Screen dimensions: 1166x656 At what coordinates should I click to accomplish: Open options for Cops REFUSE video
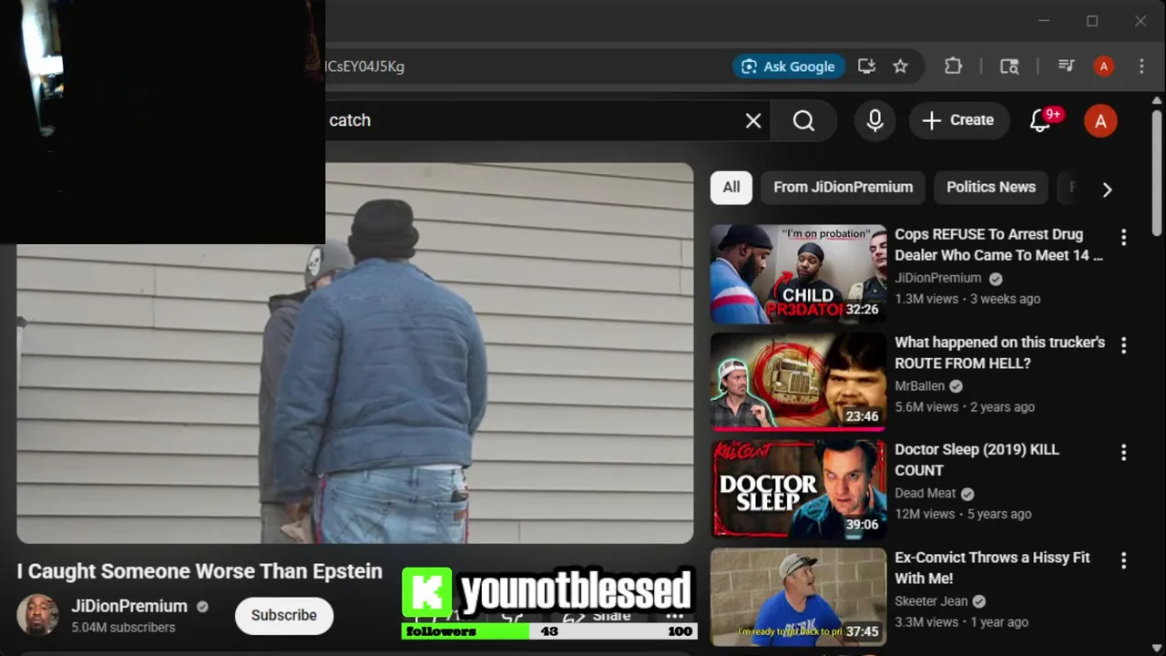1123,238
